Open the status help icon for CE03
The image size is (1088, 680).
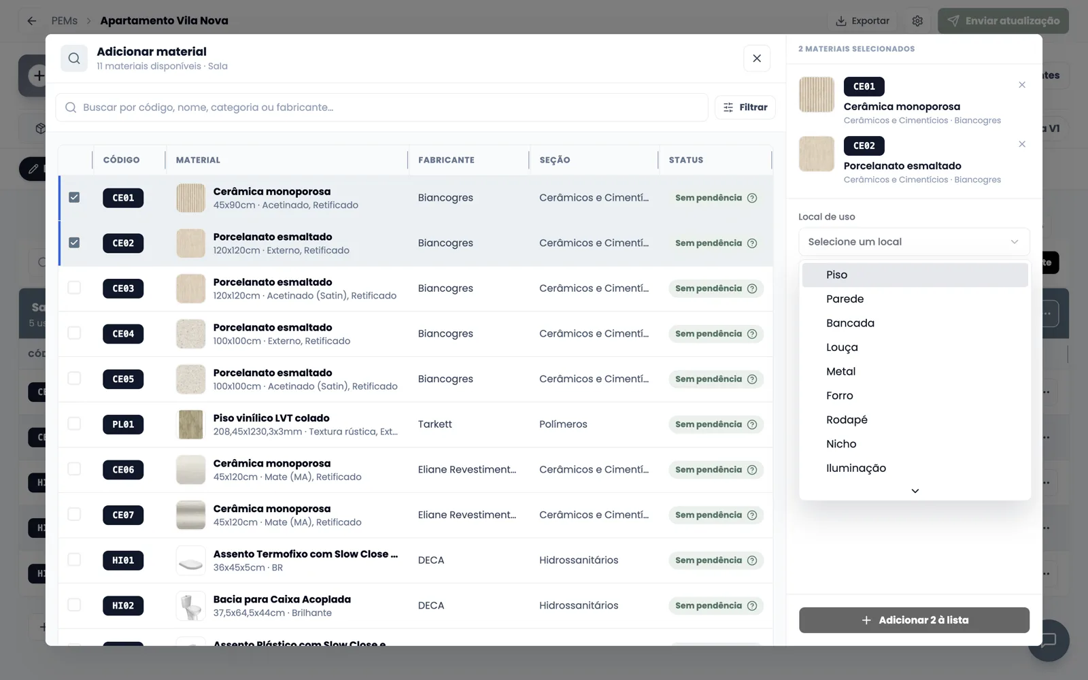coord(752,288)
